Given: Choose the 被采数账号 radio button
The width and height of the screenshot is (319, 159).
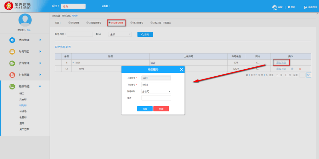Looking at the screenshot, I should pyautogui.click(x=131, y=23).
